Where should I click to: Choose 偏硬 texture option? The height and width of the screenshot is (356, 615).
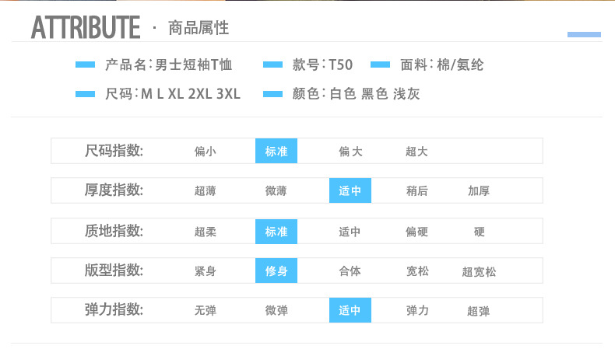click(416, 232)
